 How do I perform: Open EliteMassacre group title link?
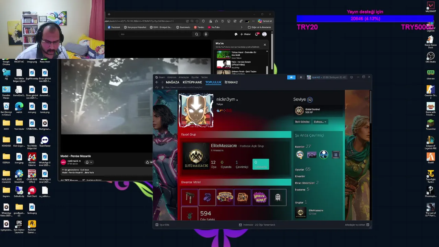point(224,146)
